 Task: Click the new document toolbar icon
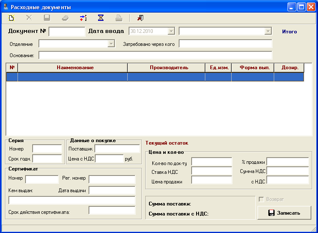(12, 18)
